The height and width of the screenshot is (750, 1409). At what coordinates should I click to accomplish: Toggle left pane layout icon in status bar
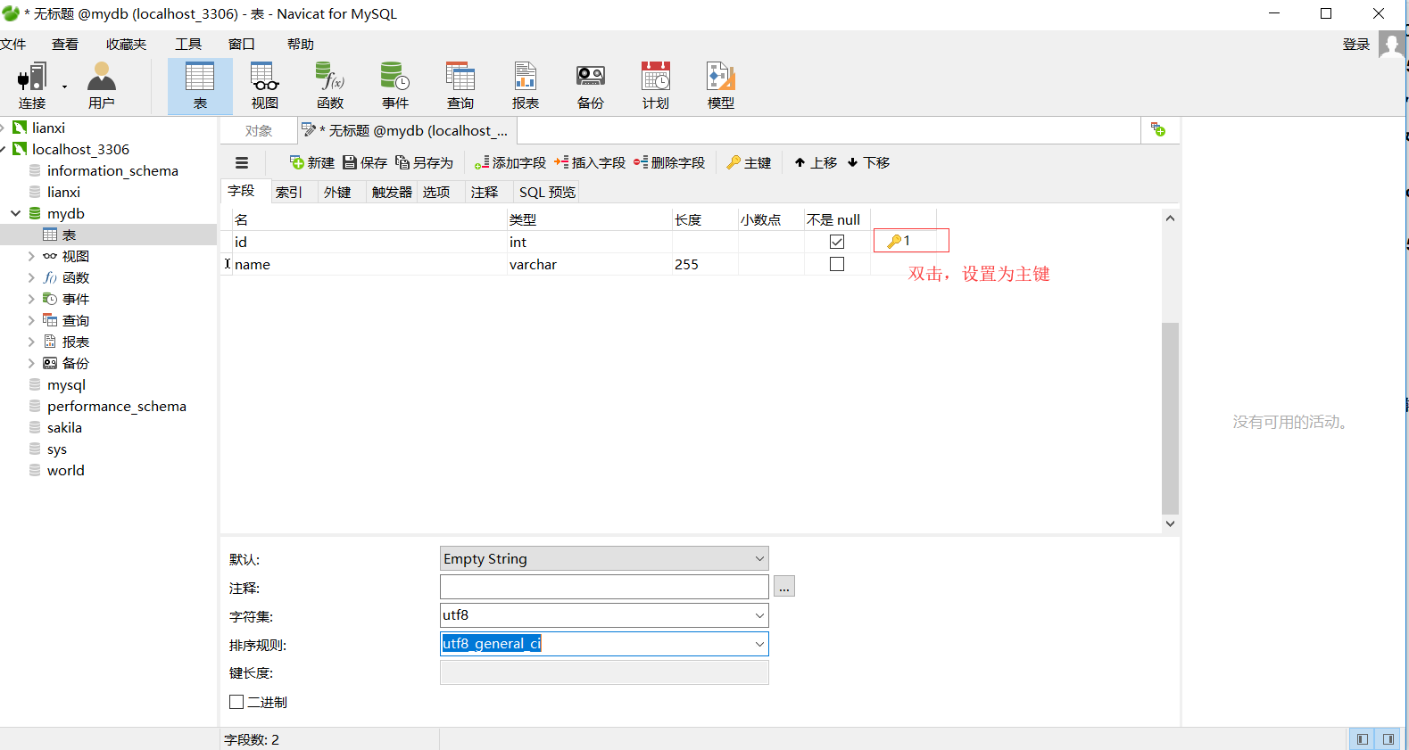(1362, 739)
